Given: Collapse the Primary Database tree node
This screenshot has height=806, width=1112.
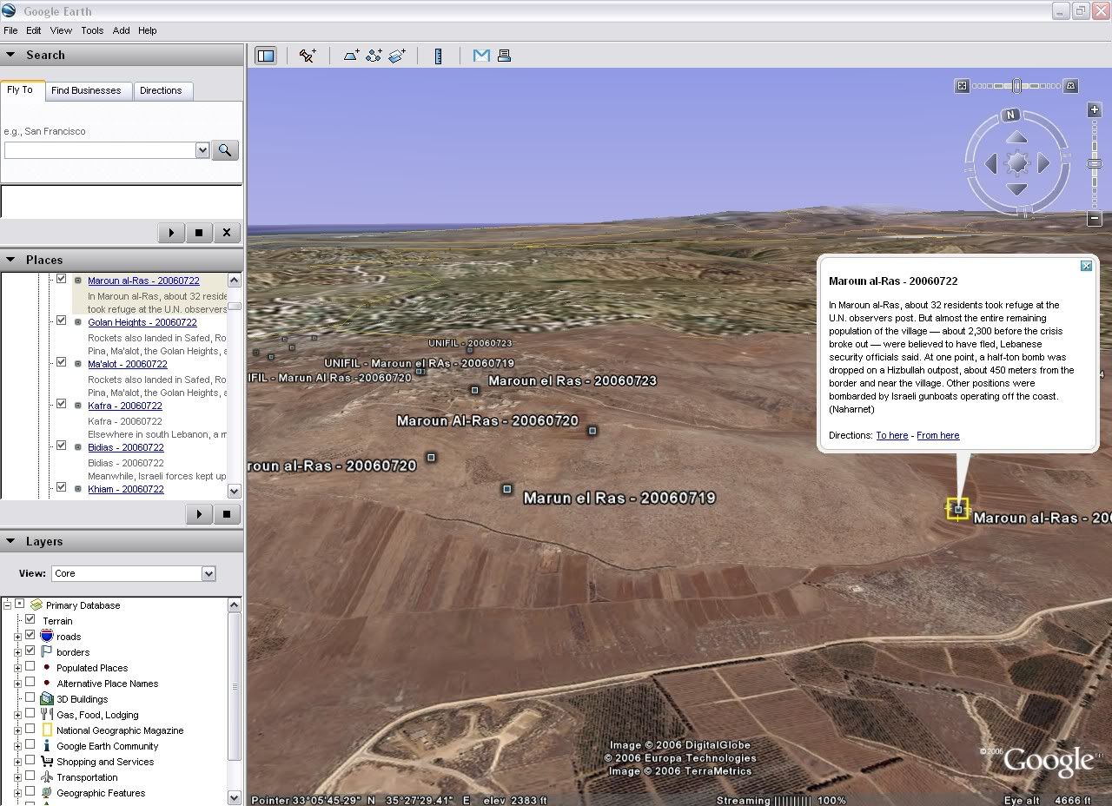Looking at the screenshot, I should (x=8, y=605).
